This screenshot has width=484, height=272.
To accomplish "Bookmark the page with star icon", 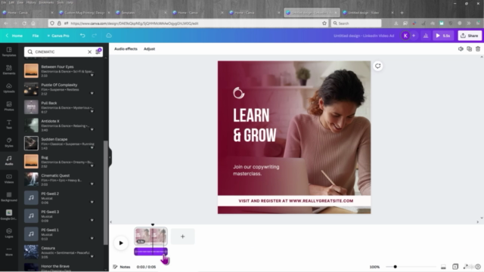I will [x=324, y=23].
